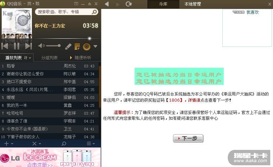The width and height of the screenshot is (273, 167).
Task: Select song 暖暖 by 梁静茹
Action: pos(49,98)
